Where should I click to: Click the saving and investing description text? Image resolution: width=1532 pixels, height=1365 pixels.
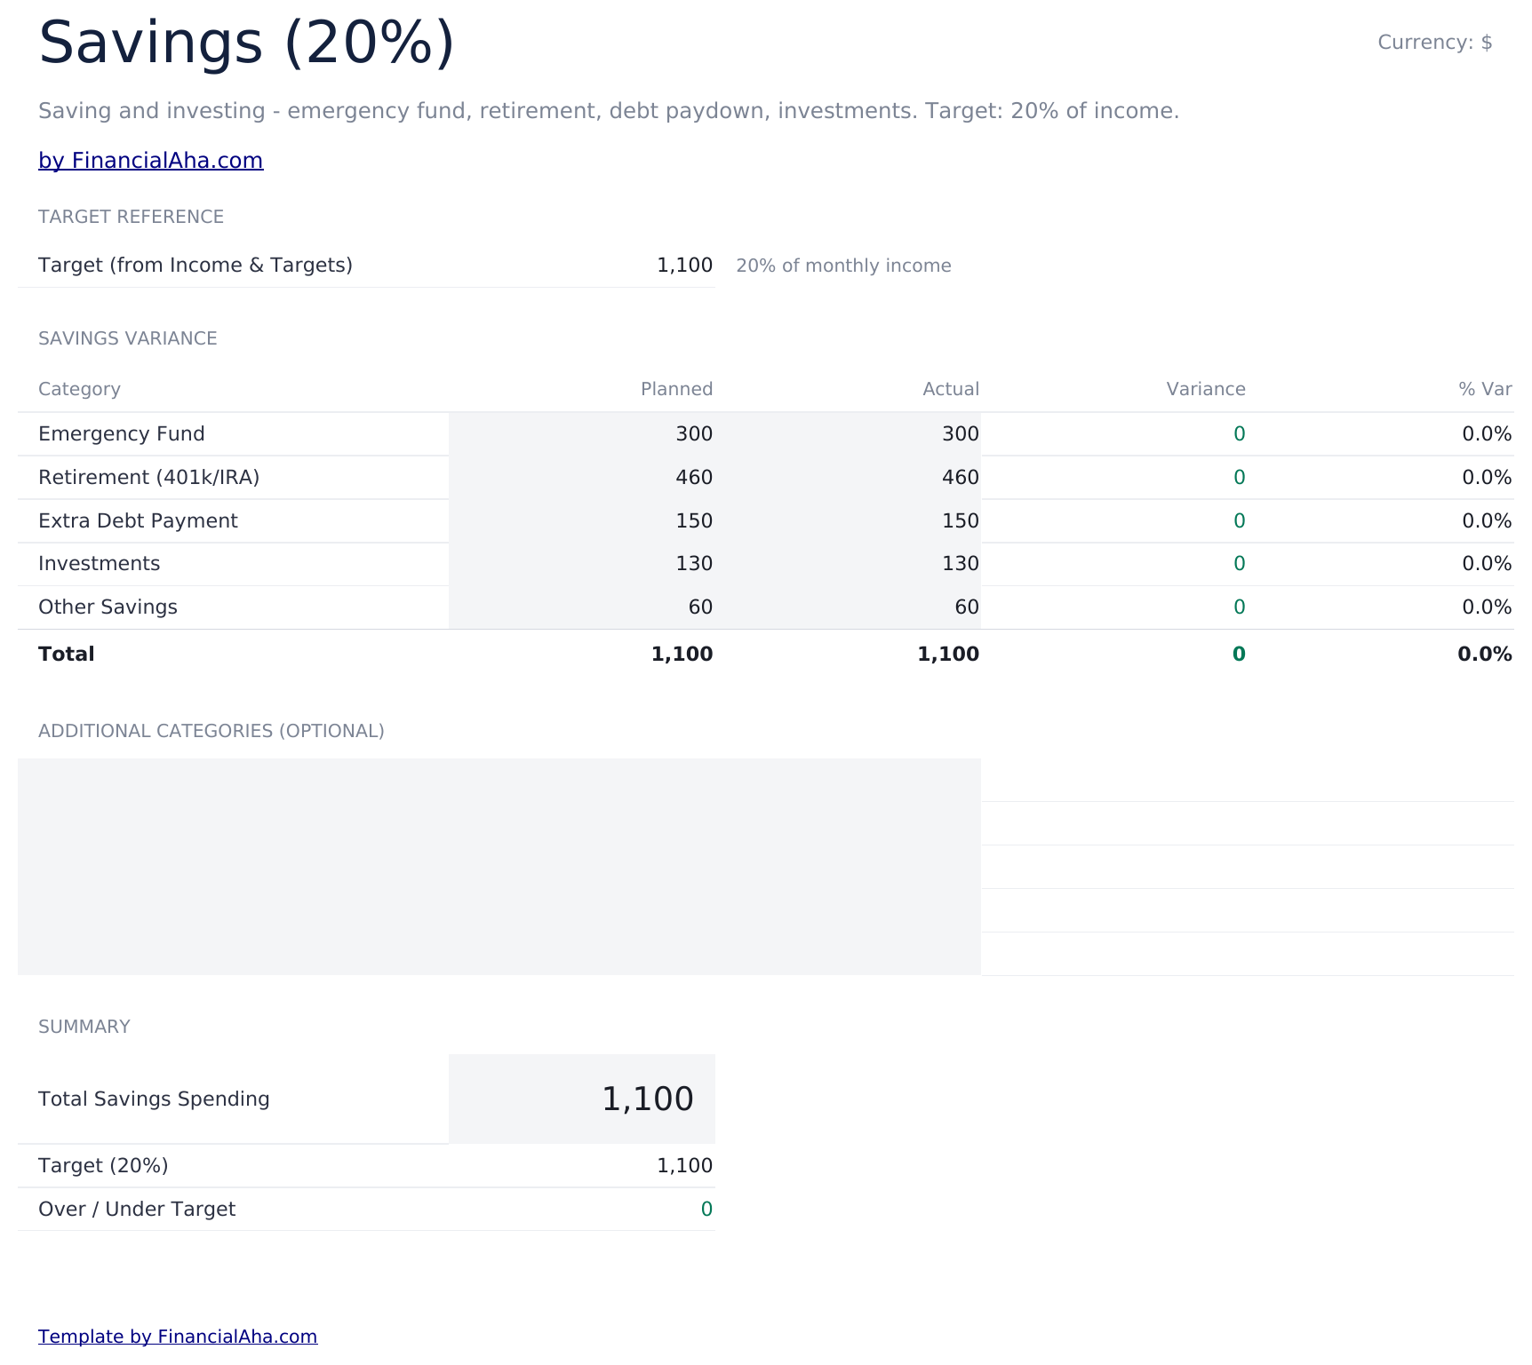[609, 111]
